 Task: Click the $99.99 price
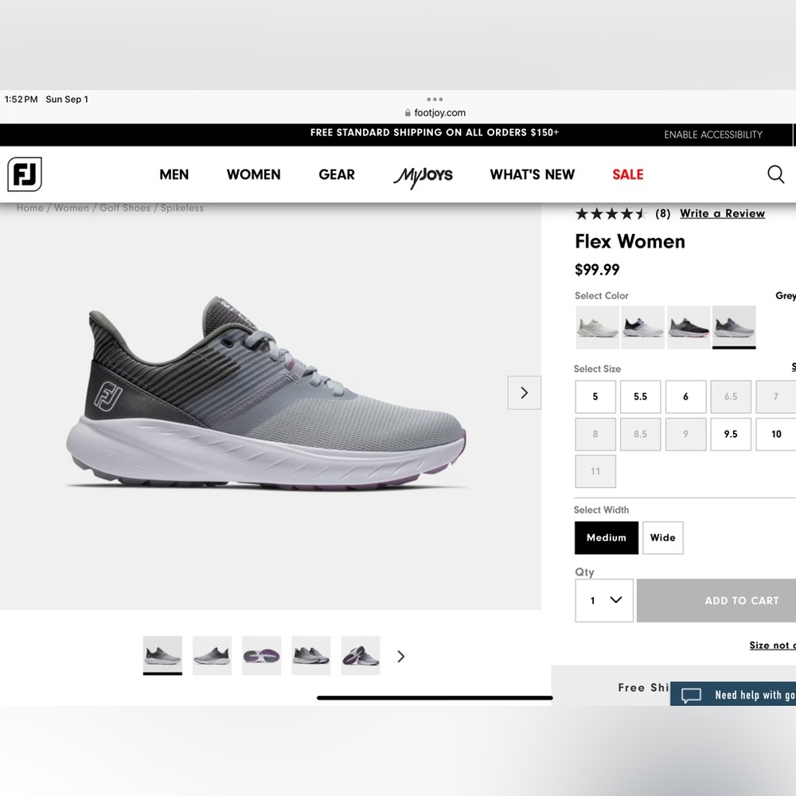pyautogui.click(x=597, y=270)
